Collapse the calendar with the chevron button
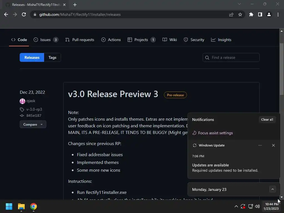The image size is (284, 213). pyautogui.click(x=272, y=189)
